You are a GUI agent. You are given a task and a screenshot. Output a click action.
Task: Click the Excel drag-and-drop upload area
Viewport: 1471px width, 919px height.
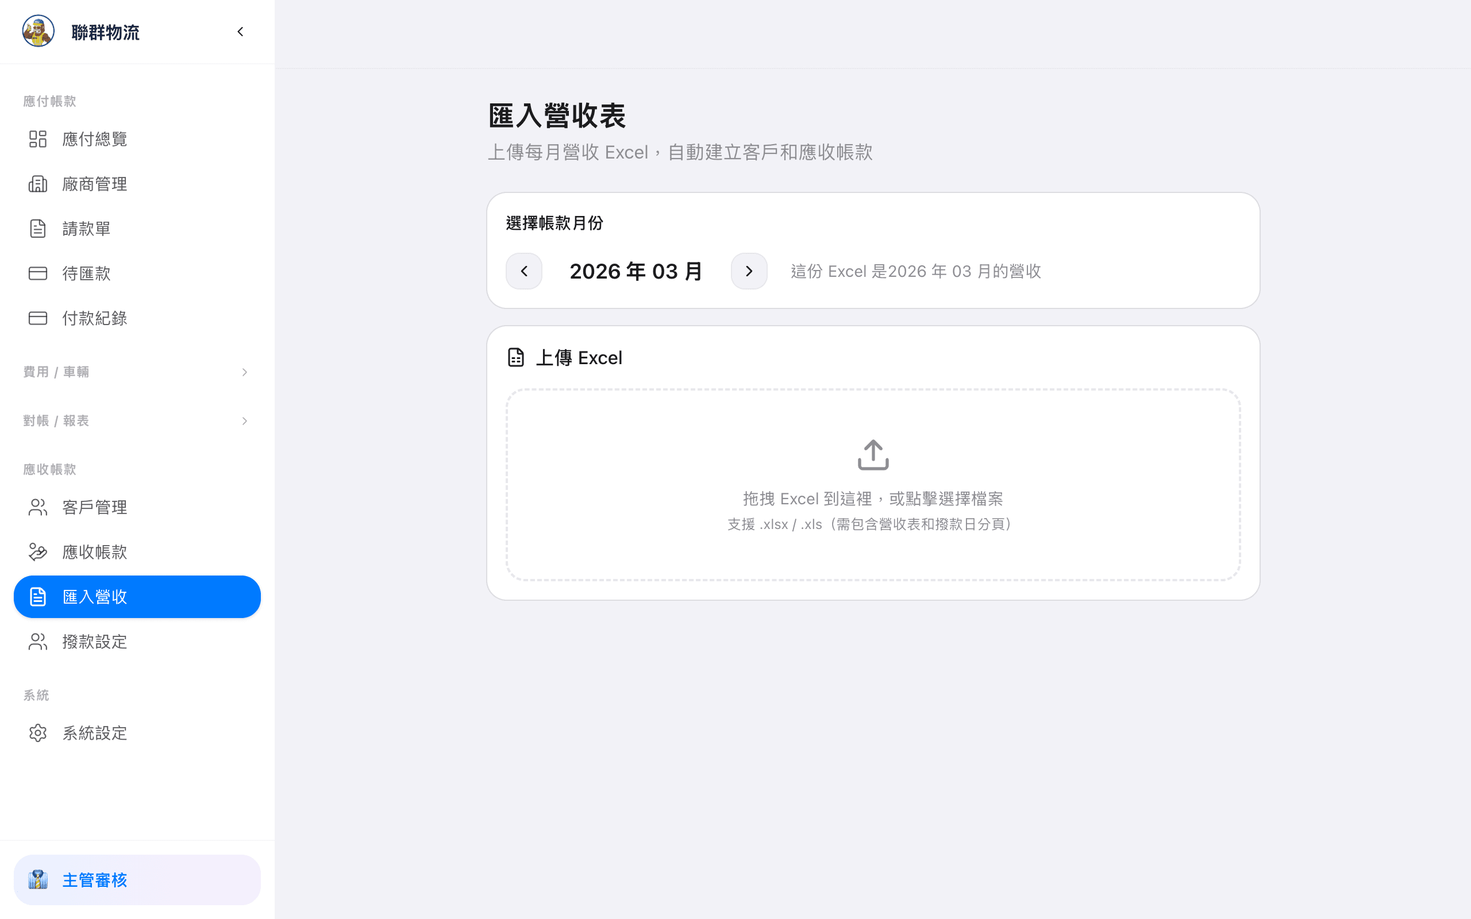coord(872,483)
